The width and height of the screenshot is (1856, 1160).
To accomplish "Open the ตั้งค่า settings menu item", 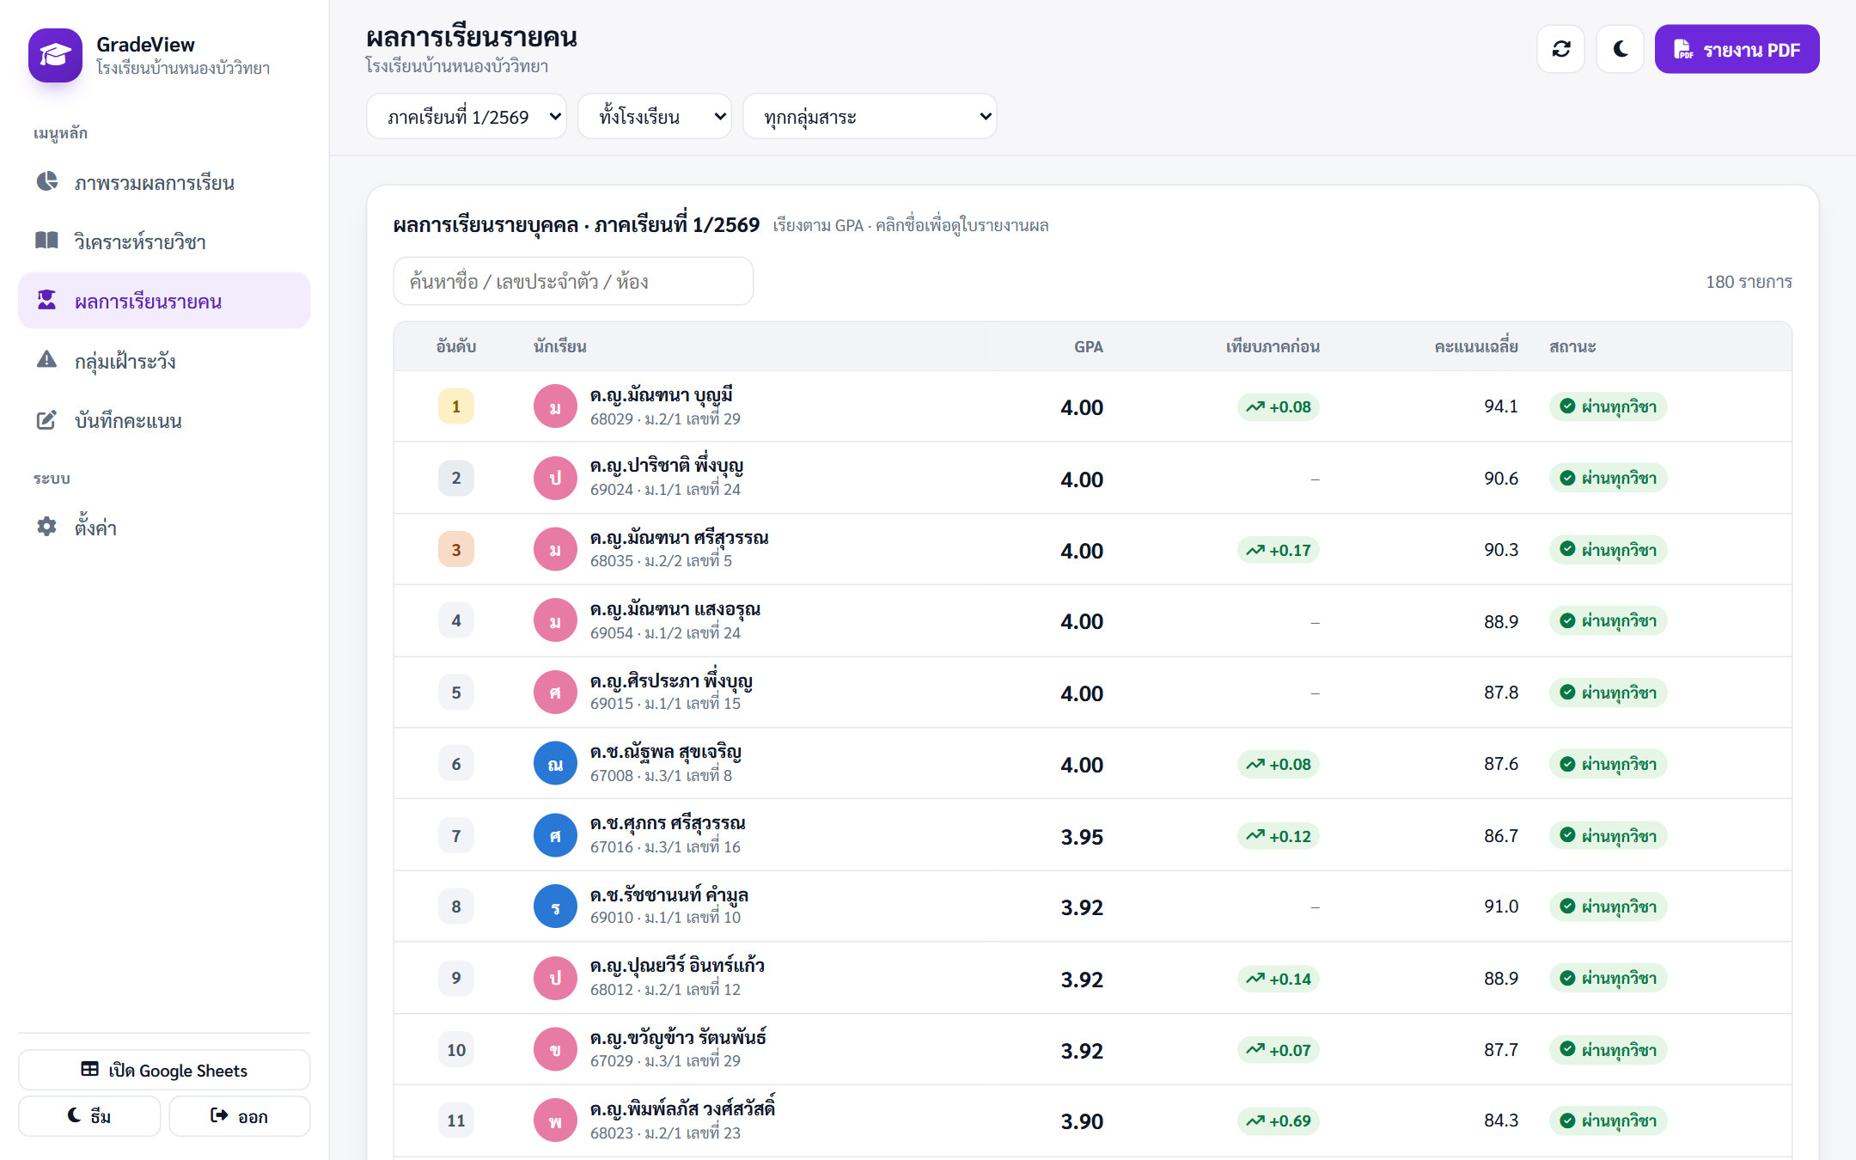I will point(164,527).
